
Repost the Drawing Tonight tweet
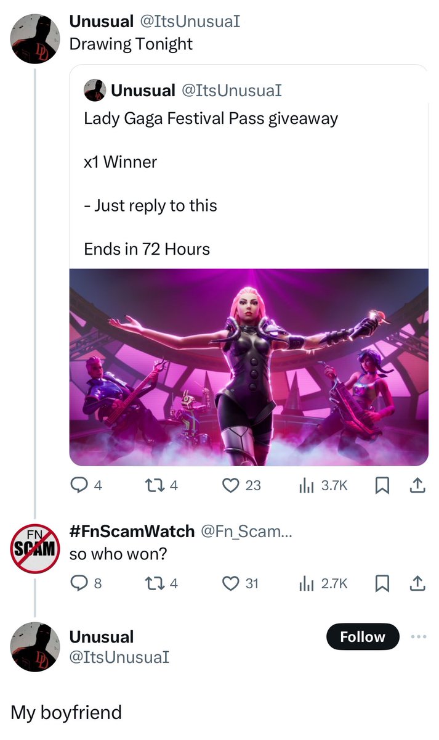(x=164, y=485)
